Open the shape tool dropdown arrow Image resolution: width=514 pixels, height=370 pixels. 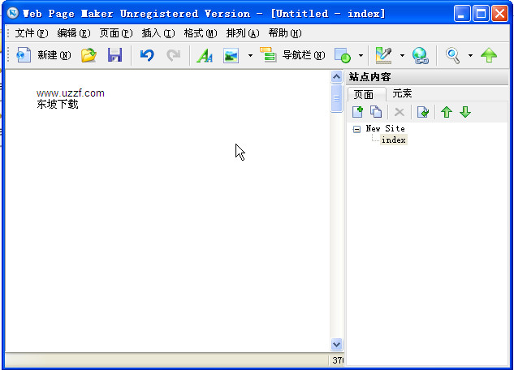pos(361,55)
